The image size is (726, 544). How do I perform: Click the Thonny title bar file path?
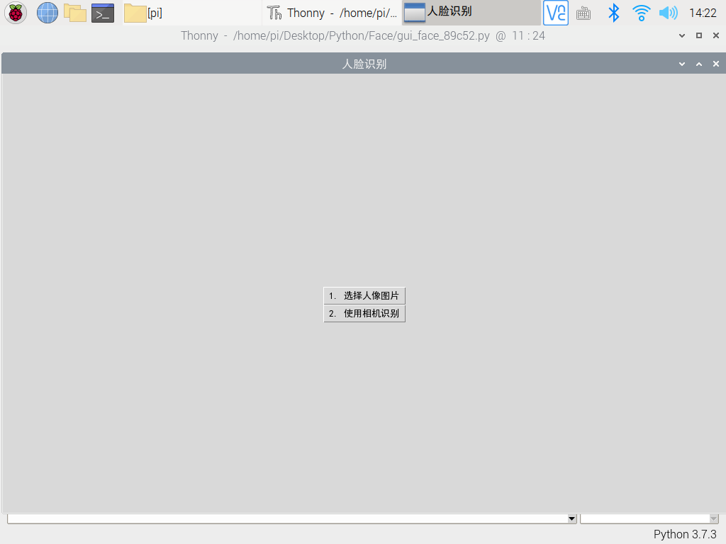(361, 35)
